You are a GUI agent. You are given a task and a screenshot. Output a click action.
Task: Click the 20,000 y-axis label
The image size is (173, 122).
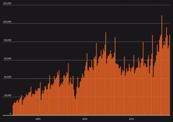click(x=8, y=96)
